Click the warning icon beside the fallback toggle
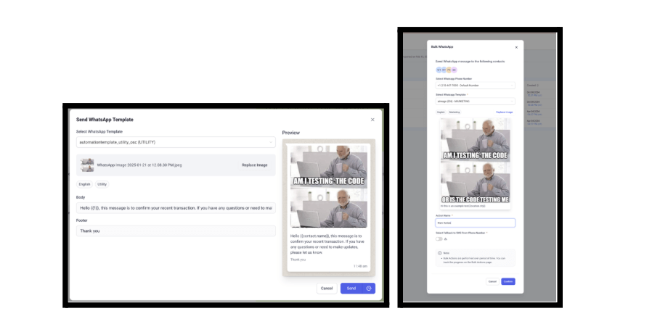Image resolution: width=660 pixels, height=327 pixels. (446, 239)
